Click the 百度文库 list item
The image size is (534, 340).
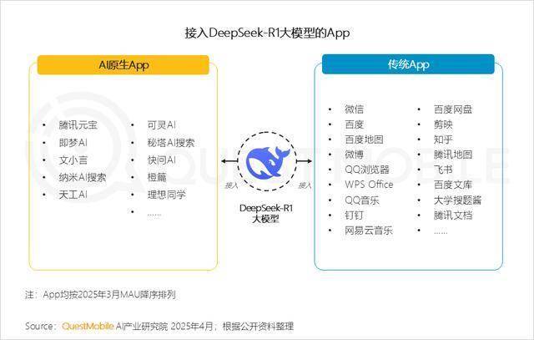click(453, 185)
